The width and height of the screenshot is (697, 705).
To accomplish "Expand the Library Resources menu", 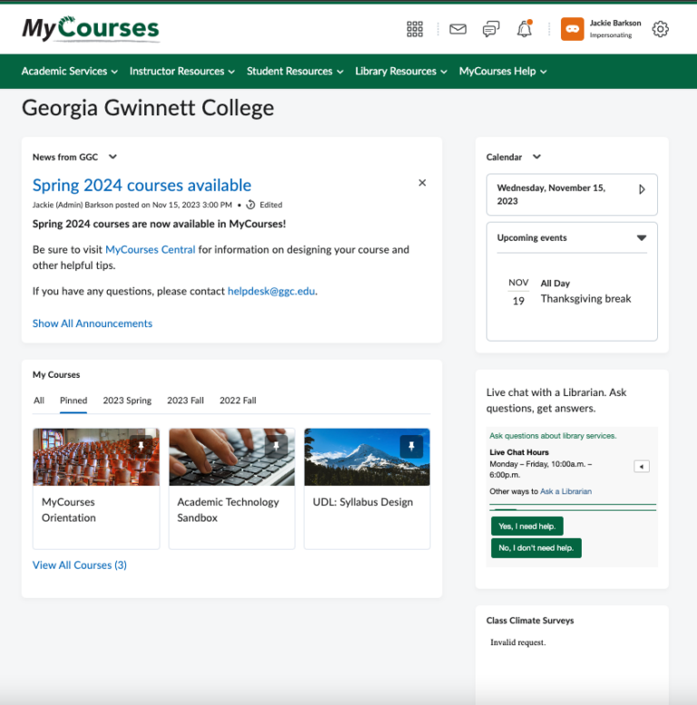I will coord(401,71).
